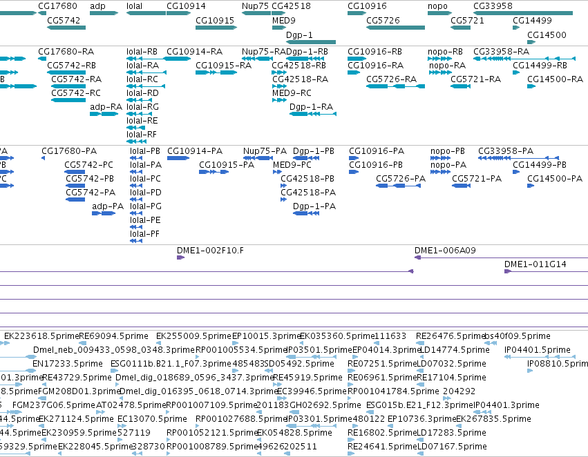Select EST EN17233.5prime label
Viewport: 588px width, 457px height.
coord(68,364)
